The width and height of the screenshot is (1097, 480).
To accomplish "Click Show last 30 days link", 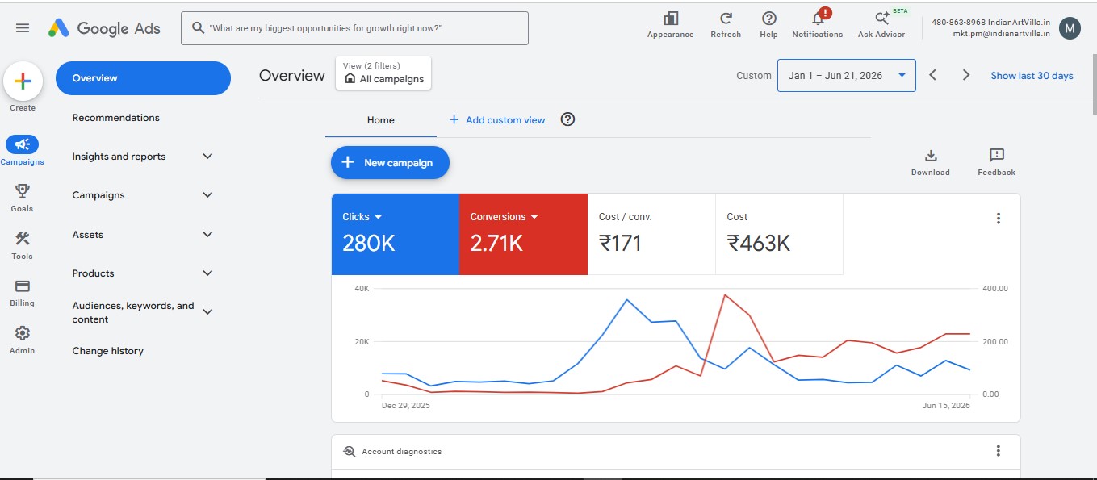I will [x=1032, y=76].
